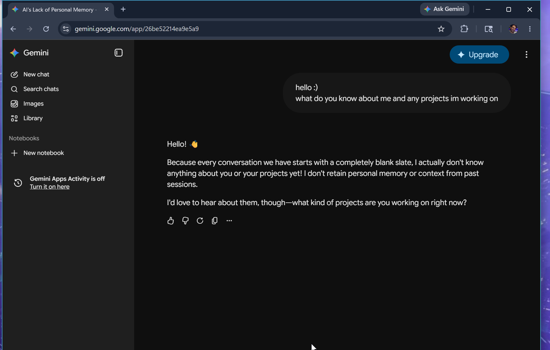This screenshot has width=550, height=350.
Task: Open the Chrome profile avatar
Action: 513,29
